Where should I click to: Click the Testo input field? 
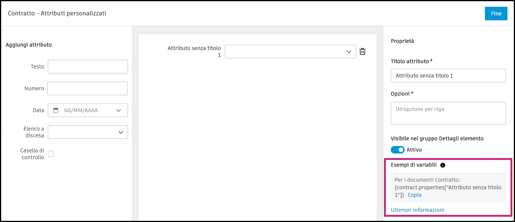(x=88, y=67)
